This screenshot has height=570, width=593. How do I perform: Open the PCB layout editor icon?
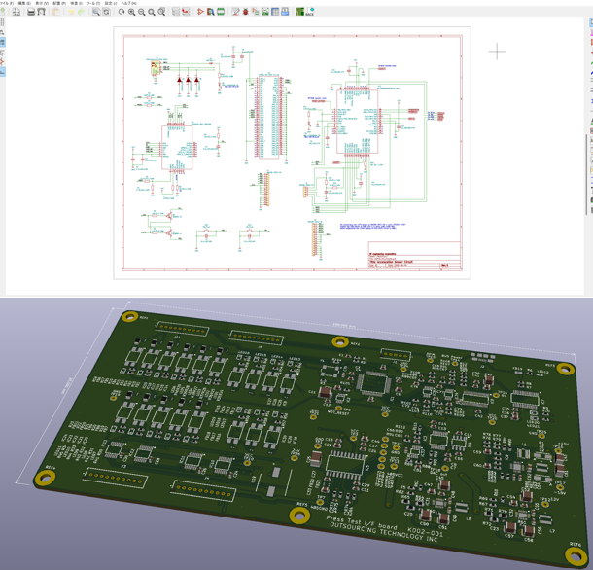(x=300, y=12)
